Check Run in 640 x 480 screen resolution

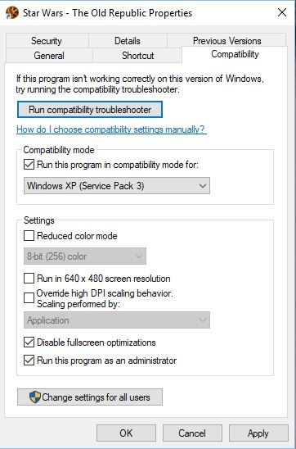(29, 279)
